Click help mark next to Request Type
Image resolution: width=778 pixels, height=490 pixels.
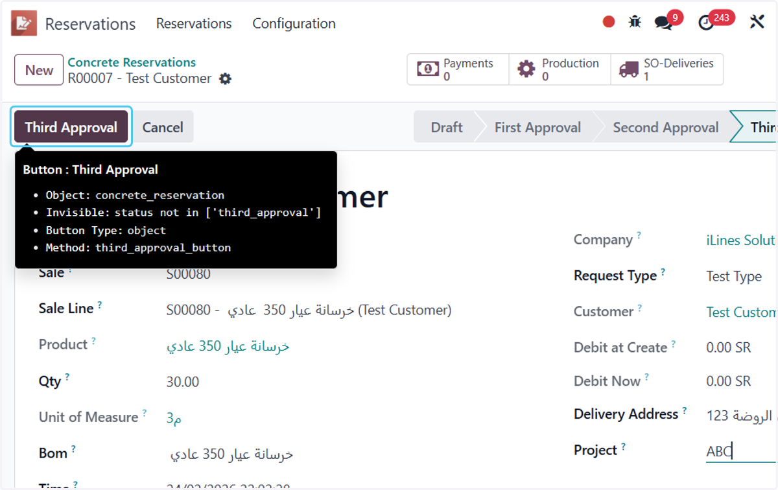point(663,272)
